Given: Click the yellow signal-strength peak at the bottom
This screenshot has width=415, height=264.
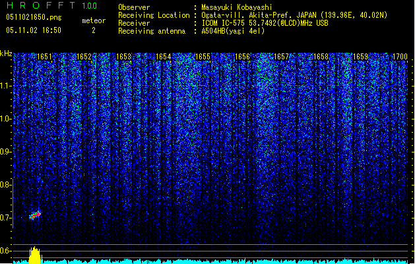Looking at the screenshot, I should click(35, 255).
